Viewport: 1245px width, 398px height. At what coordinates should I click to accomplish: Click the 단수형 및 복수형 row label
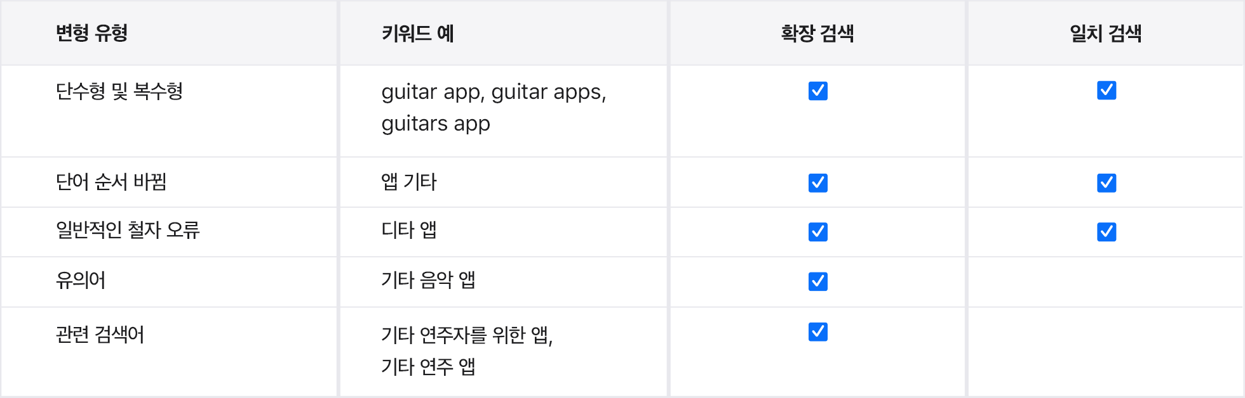click(x=119, y=91)
